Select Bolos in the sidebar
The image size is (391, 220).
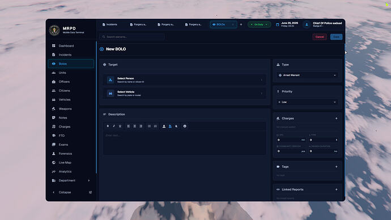(71, 64)
